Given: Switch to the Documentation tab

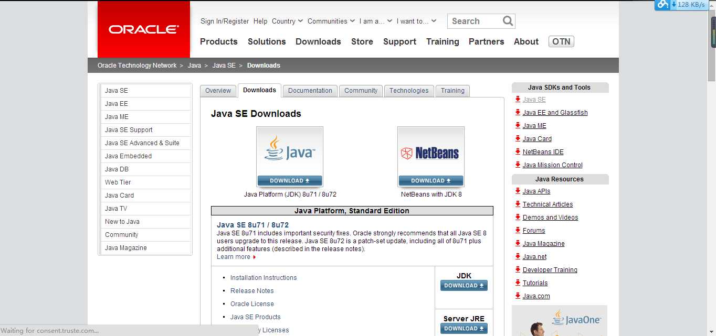Looking at the screenshot, I should click(x=310, y=91).
